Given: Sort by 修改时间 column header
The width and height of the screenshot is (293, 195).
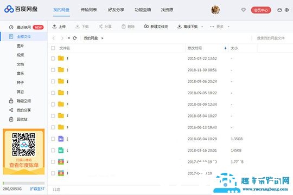Looking at the screenshot, I should click(195, 48).
